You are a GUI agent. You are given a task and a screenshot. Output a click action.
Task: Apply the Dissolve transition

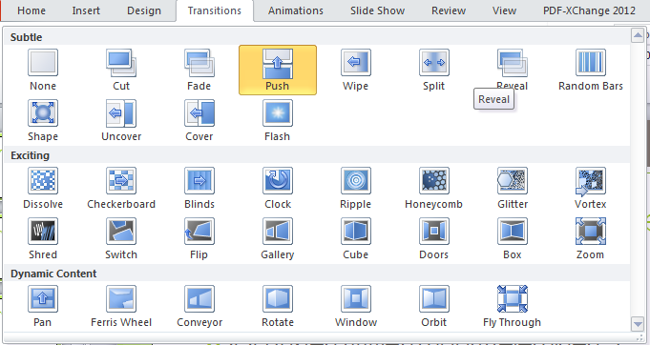[43, 188]
